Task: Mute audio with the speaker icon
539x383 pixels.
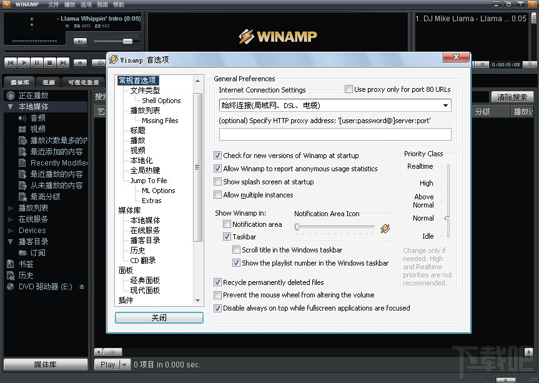Action: tap(81, 41)
